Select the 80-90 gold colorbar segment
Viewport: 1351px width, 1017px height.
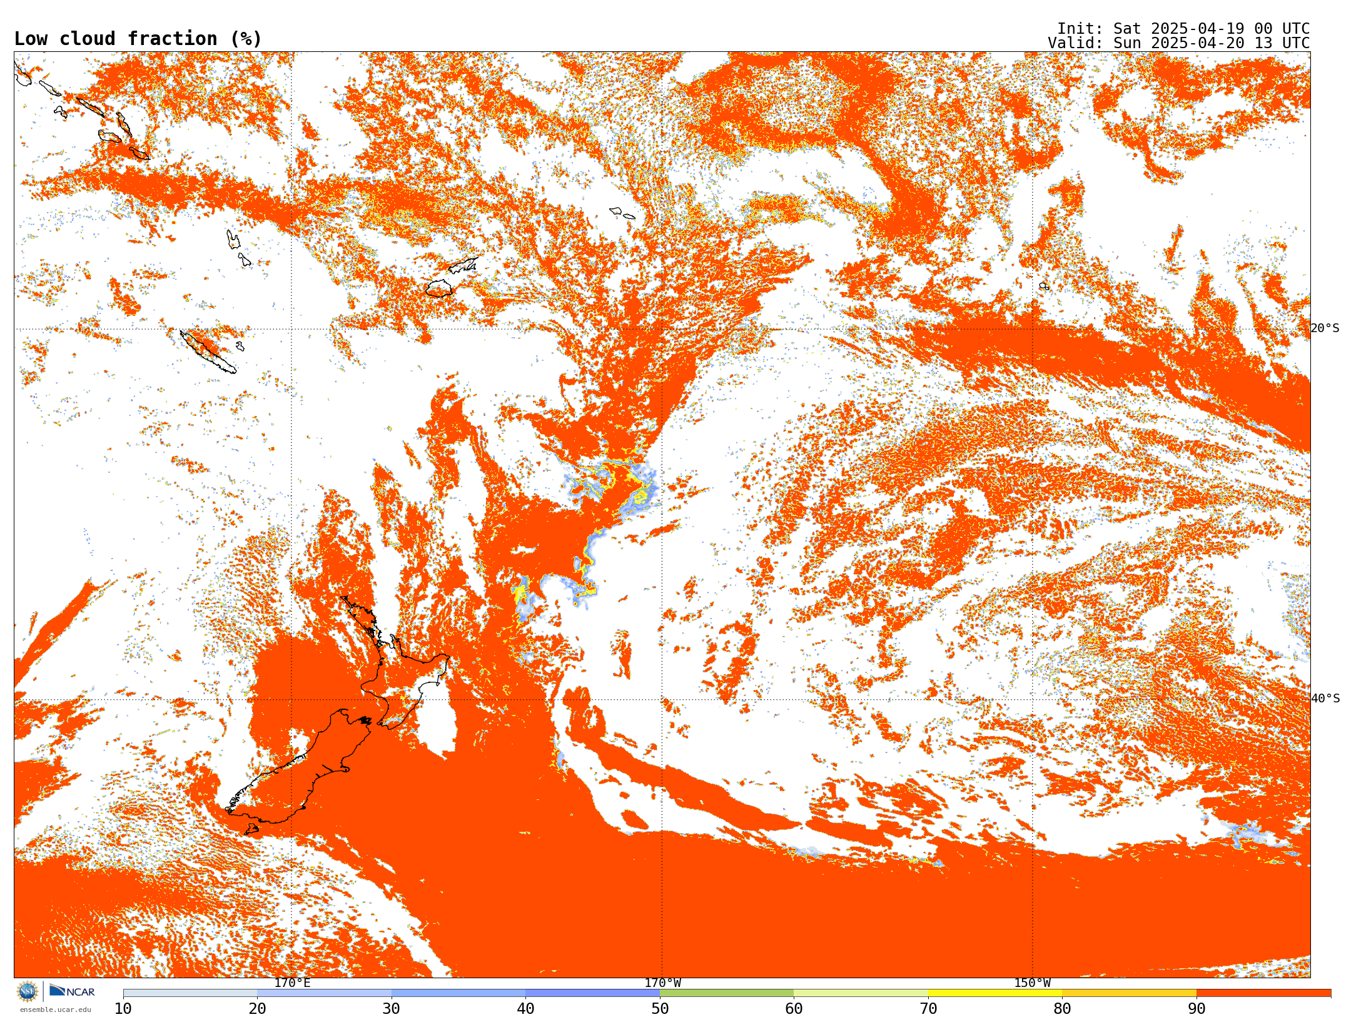pyautogui.click(x=1129, y=993)
